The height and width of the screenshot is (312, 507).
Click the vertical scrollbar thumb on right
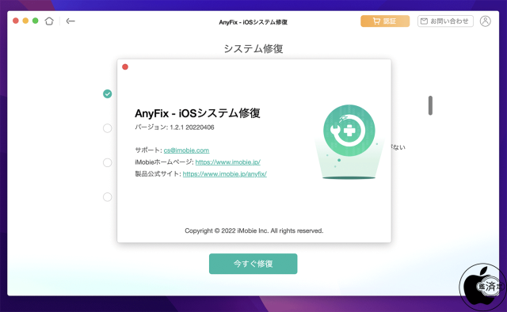click(430, 105)
